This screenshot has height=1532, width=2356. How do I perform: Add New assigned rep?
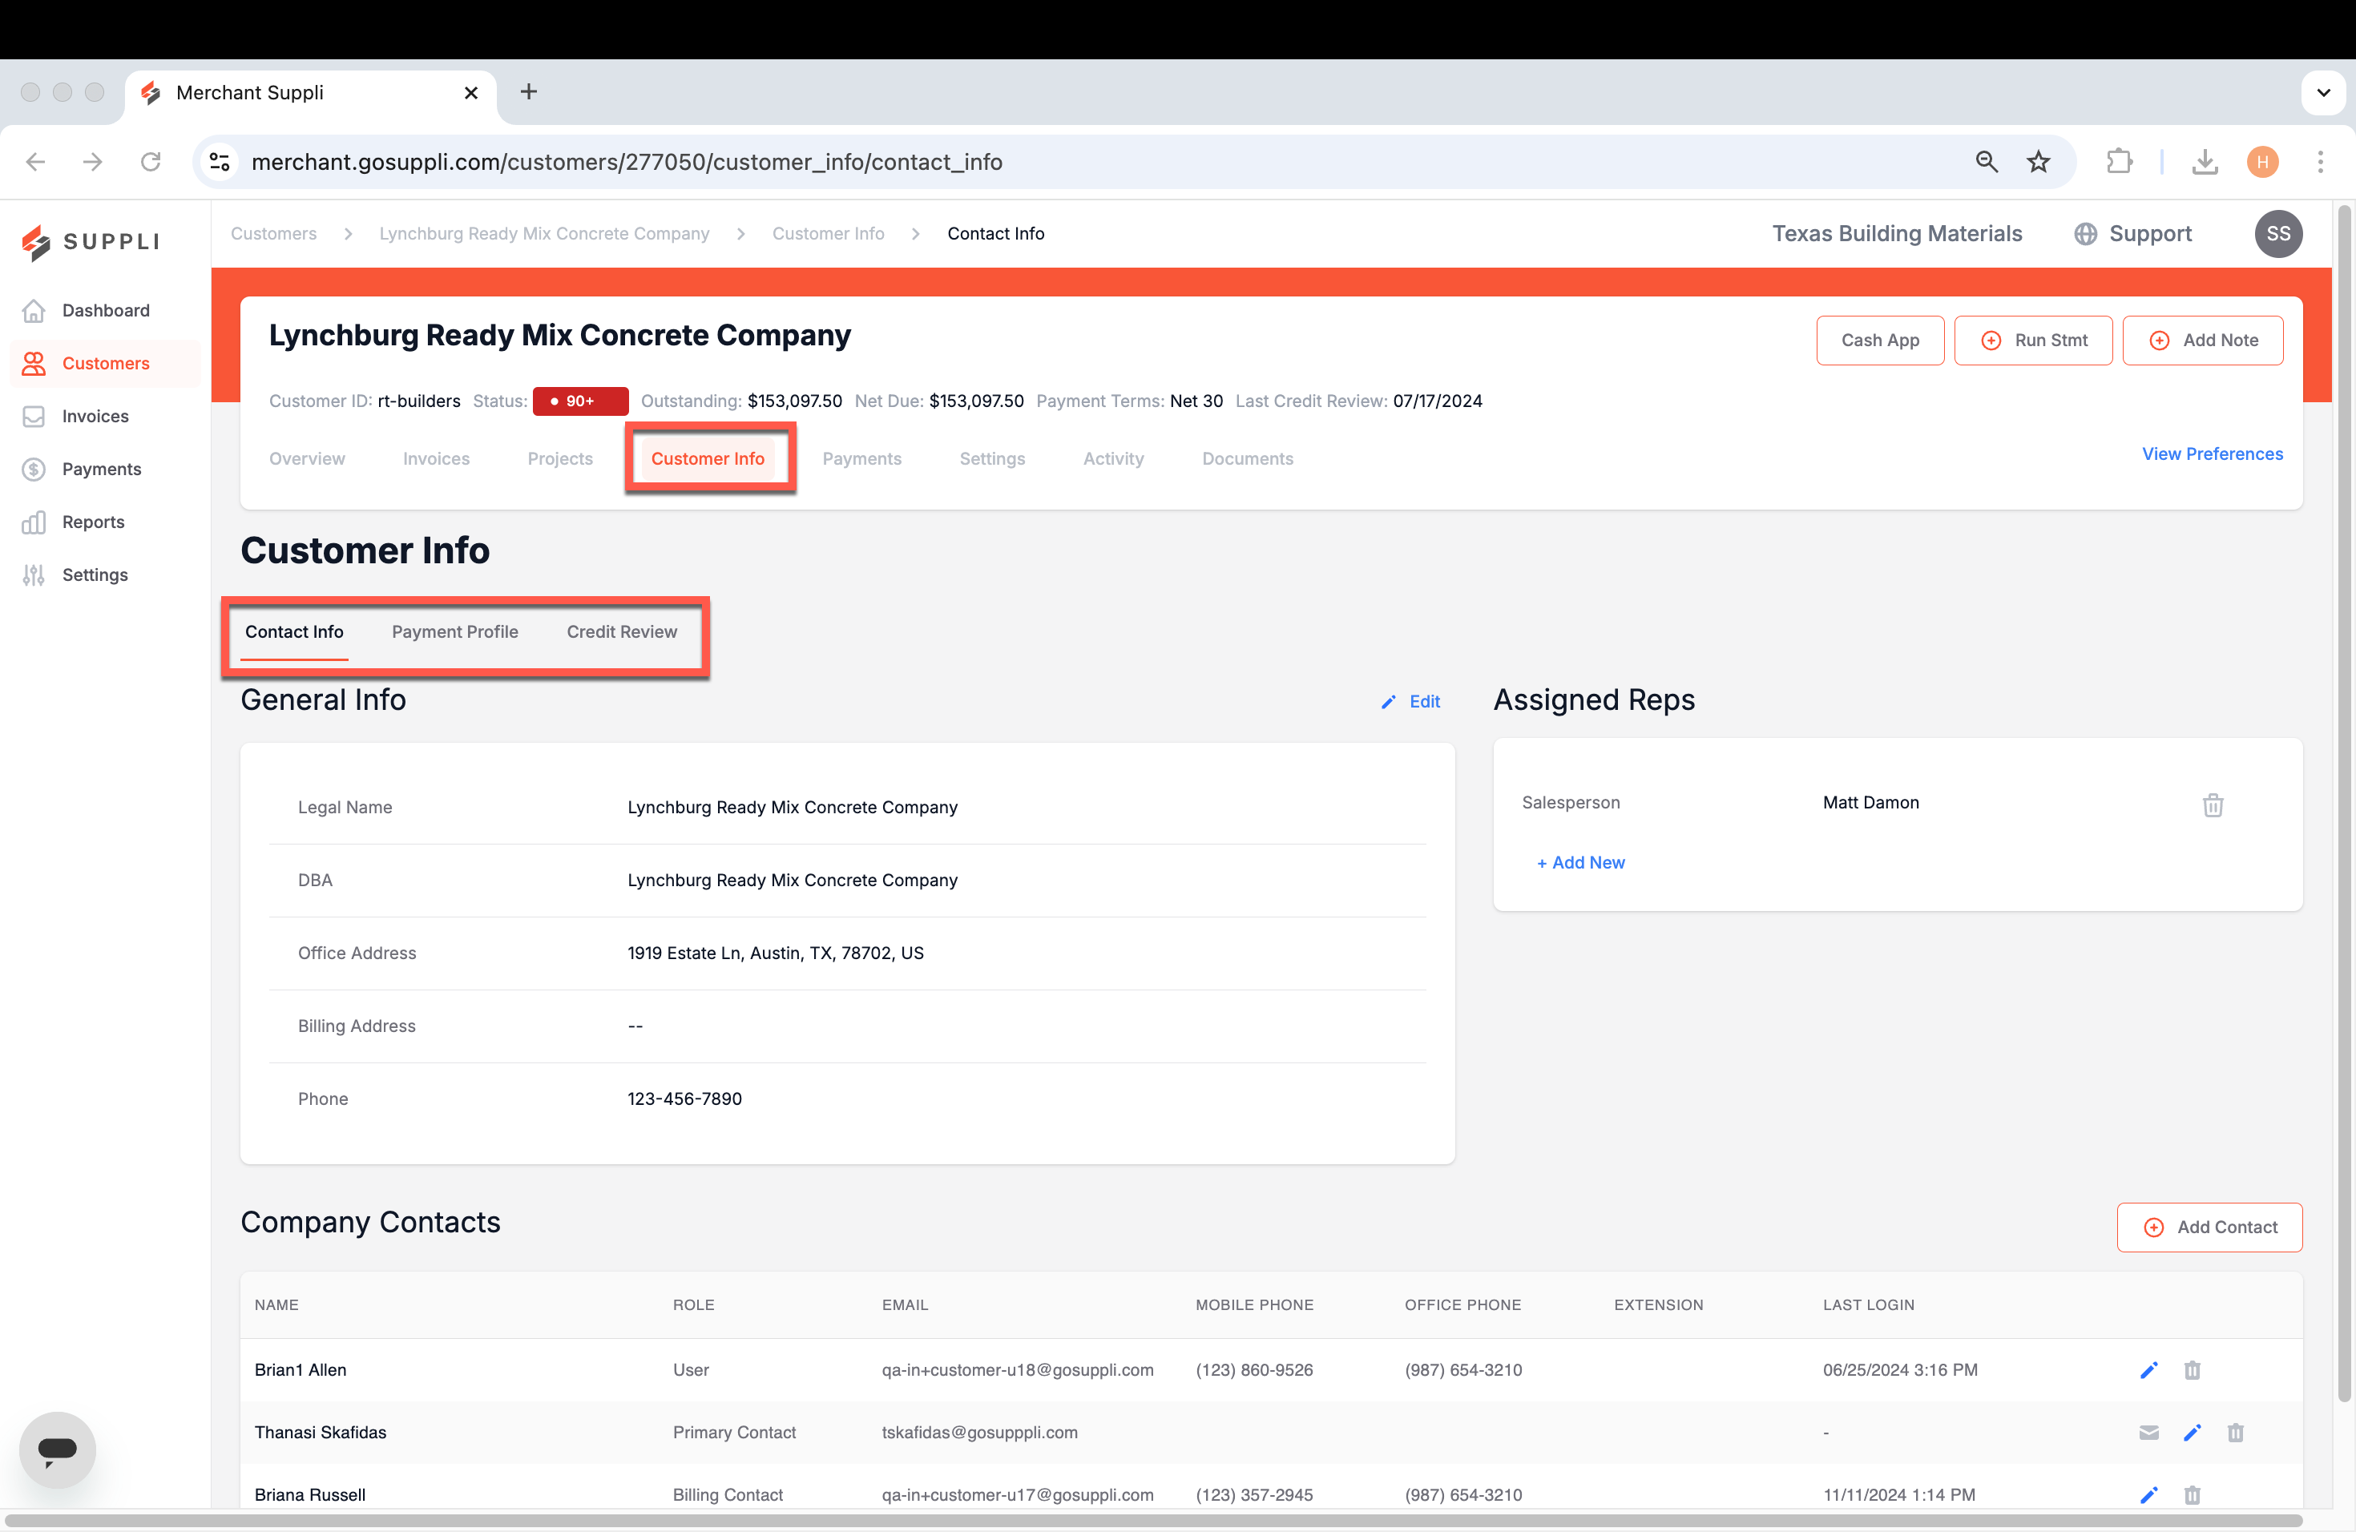click(1580, 863)
